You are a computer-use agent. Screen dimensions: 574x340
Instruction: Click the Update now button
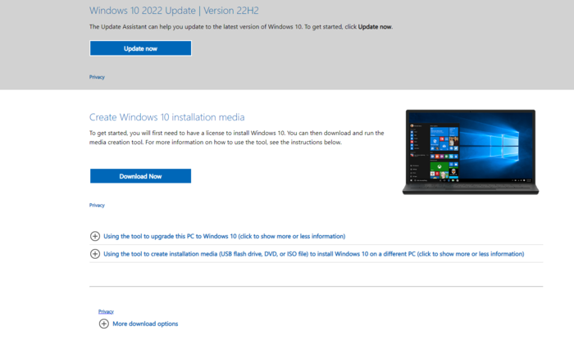pos(140,48)
